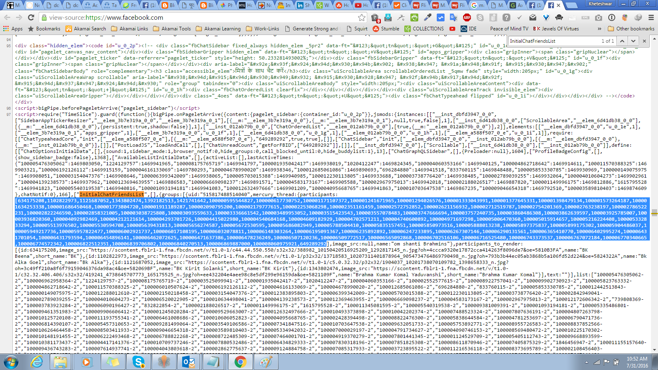The image size is (658, 370).
Task: Open the Akamai Links bookmark folder
Action: coord(129,29)
